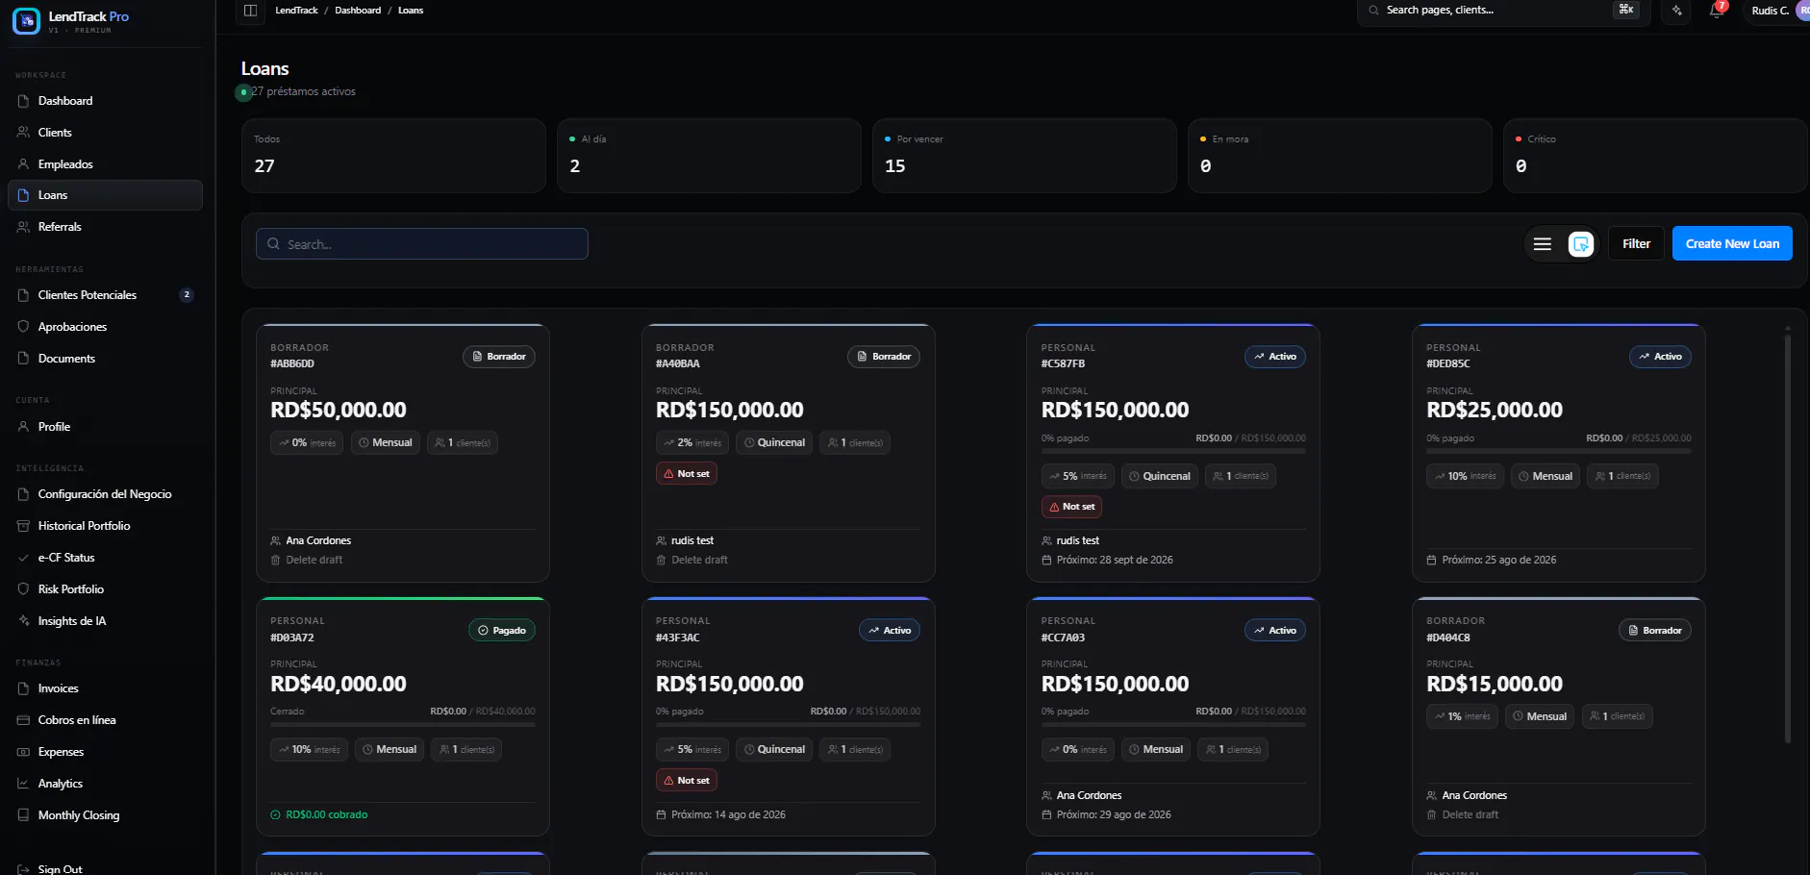
Task: Select the Todos 27 summary card
Action: [x=393, y=156]
